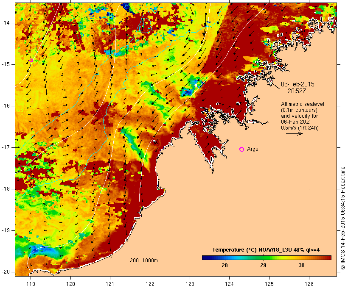Click the '122' longitude axis label
This screenshot has width=348, height=288.
(150, 284)
